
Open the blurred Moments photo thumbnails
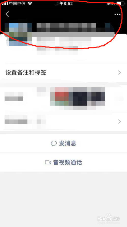[78, 97]
